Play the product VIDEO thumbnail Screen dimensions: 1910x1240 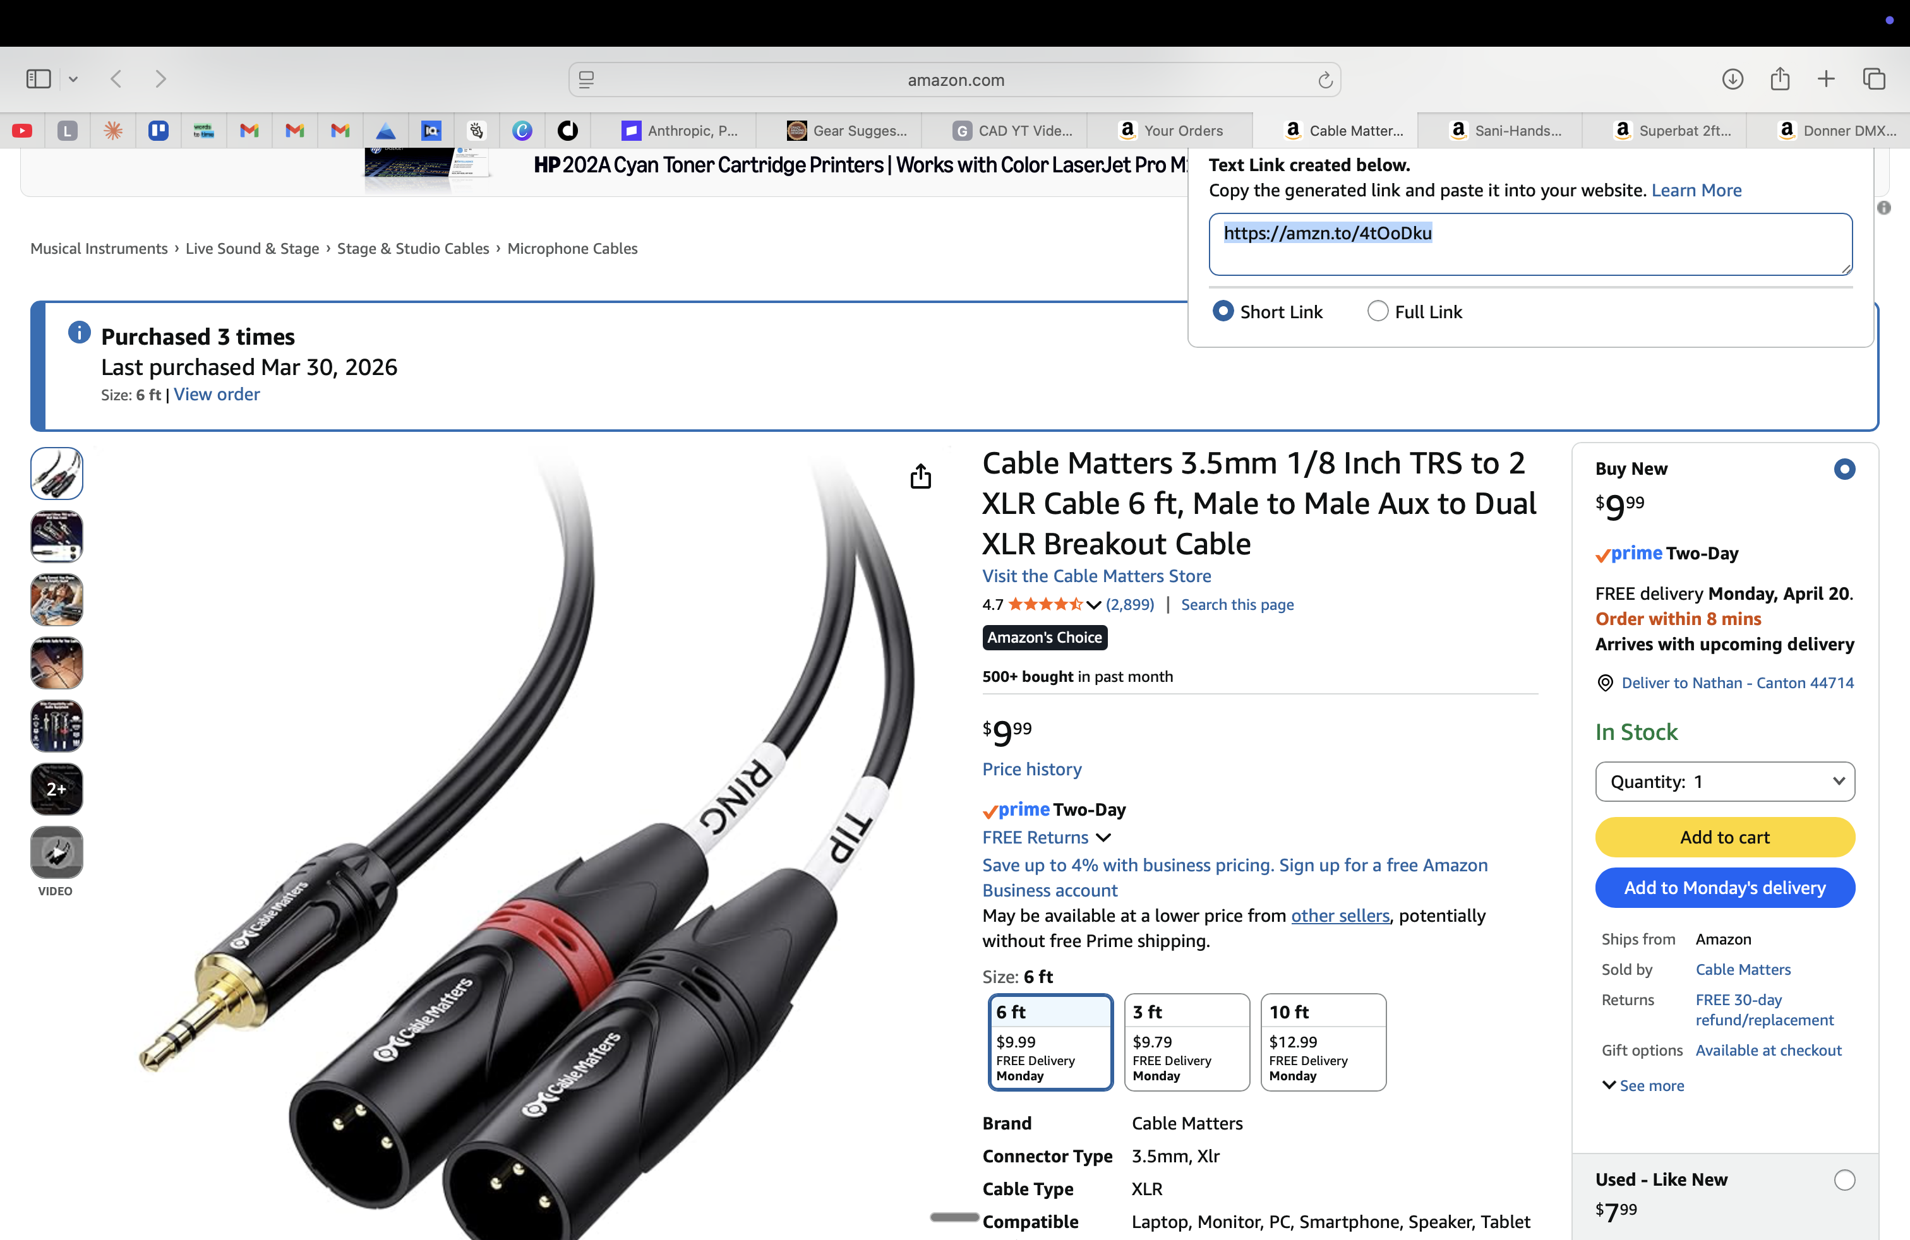(x=57, y=852)
